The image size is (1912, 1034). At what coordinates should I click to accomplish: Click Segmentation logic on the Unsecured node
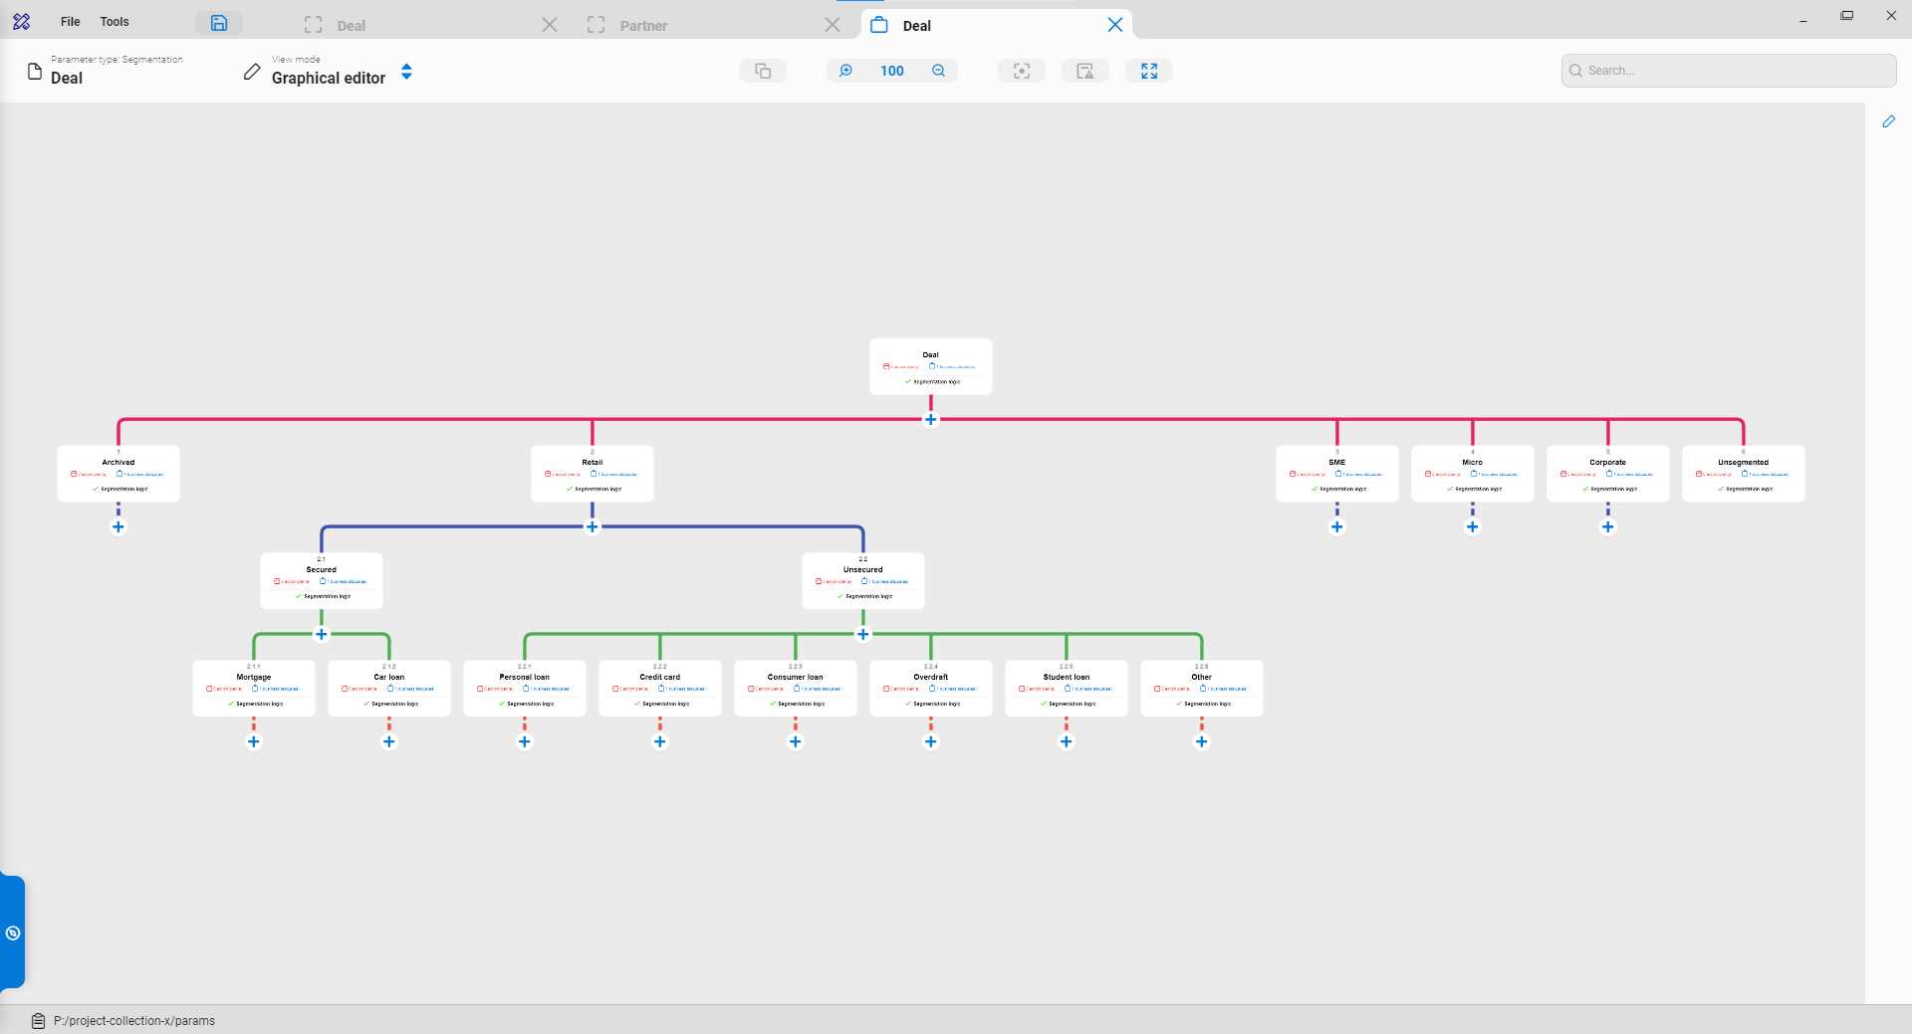867,596
